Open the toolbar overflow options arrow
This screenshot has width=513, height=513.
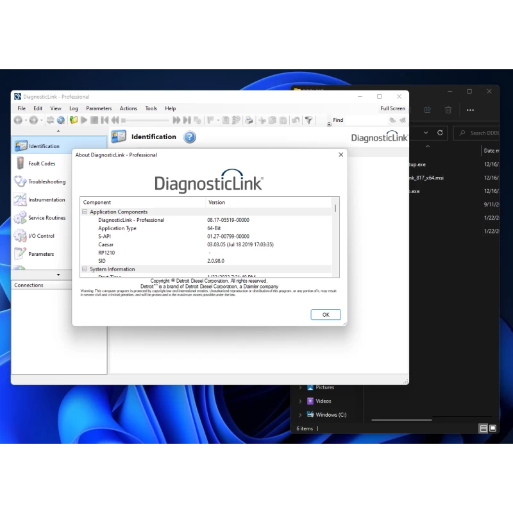(x=329, y=124)
